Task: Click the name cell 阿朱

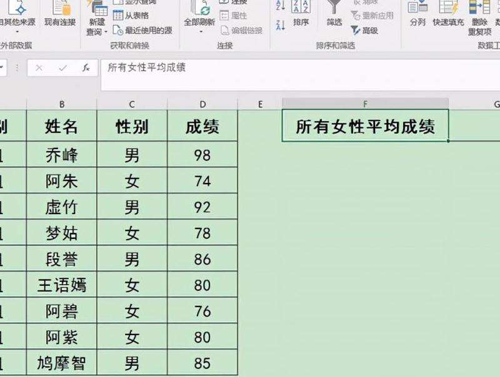Action: [61, 180]
